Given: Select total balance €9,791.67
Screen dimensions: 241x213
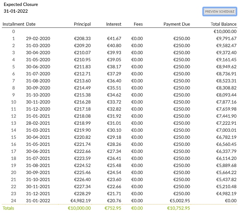Looking at the screenshot, I should [x=226, y=39].
